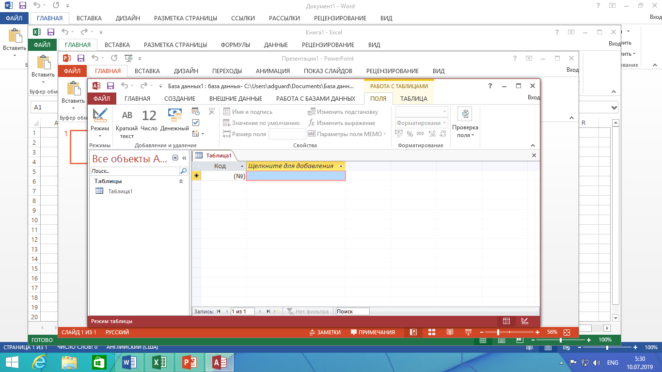Viewport: 662px width, 372px height.
Task: Open the Access quick access toolbar customize arrow
Action: 160,86
